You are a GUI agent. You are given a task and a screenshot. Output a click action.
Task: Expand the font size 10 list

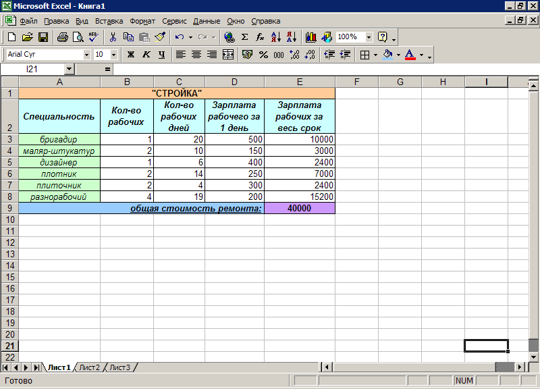[113, 55]
